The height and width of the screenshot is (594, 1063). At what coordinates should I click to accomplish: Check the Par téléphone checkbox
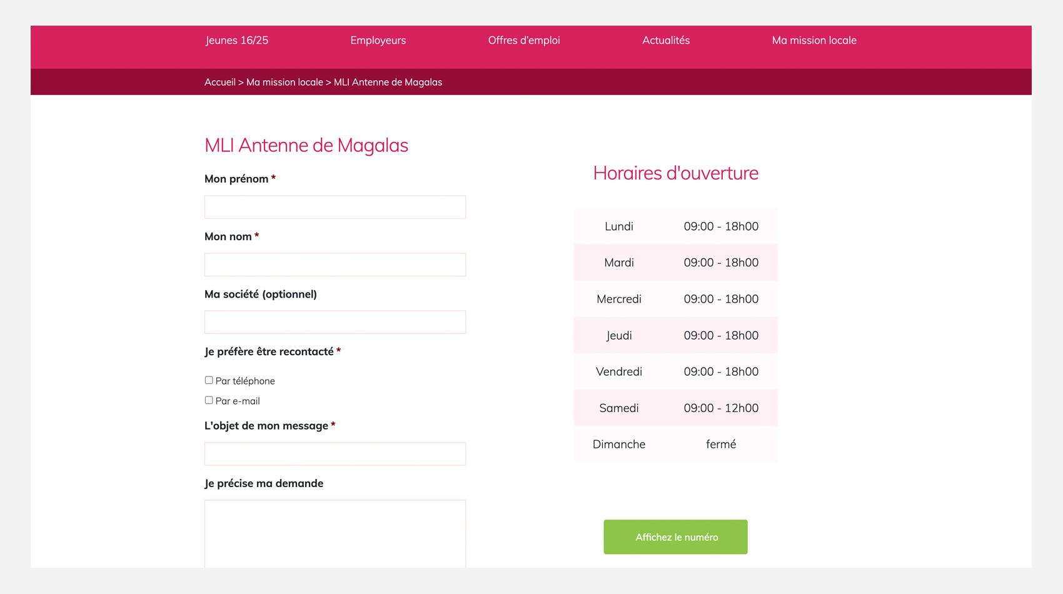click(209, 380)
